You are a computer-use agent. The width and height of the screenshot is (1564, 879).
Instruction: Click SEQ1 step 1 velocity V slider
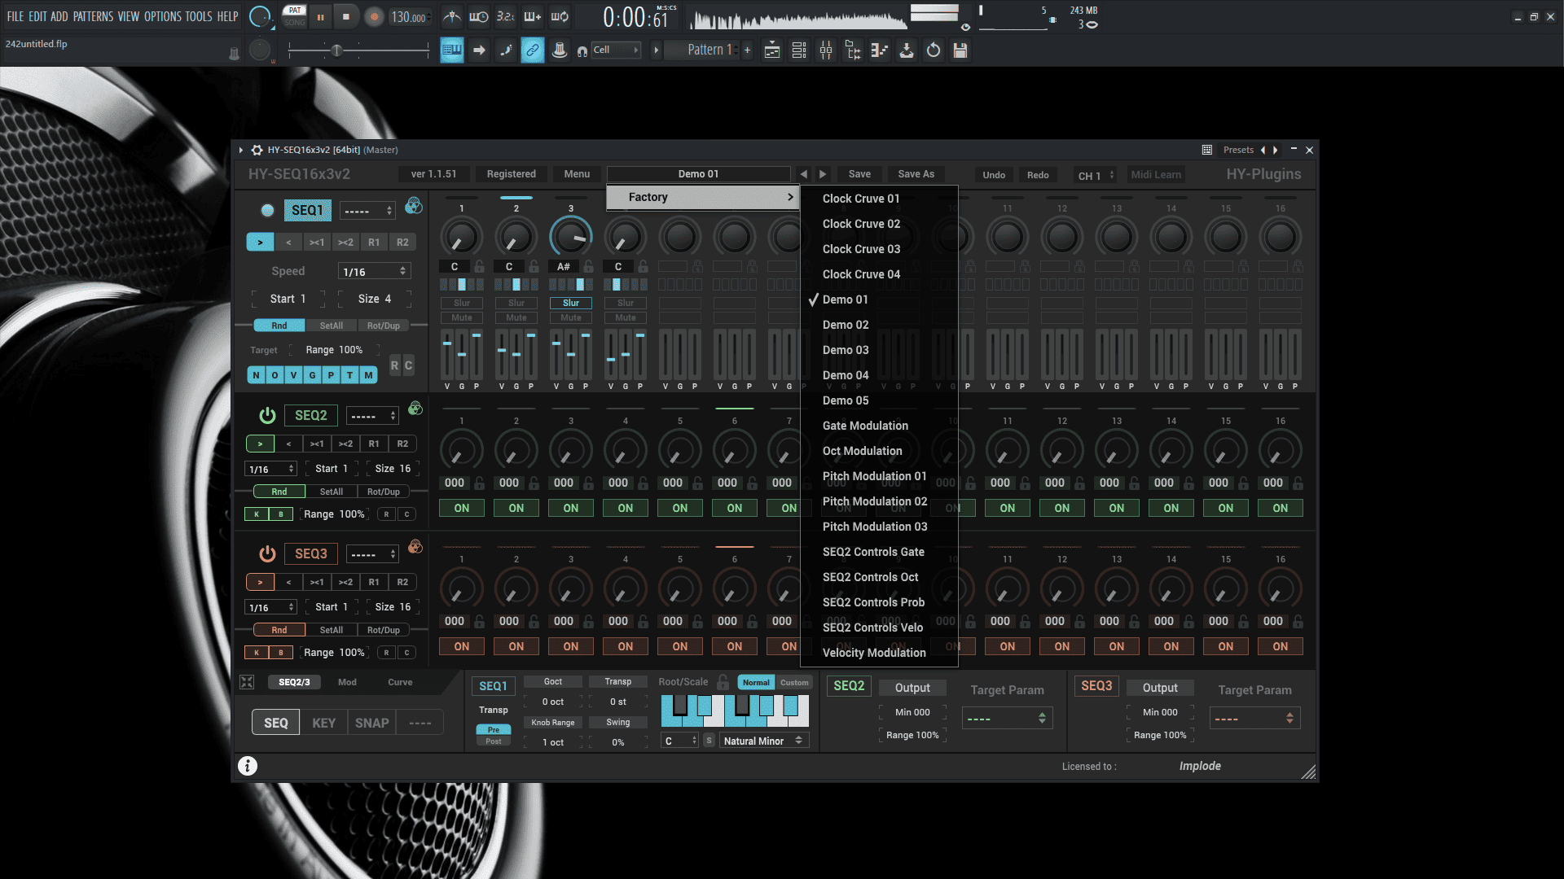[446, 355]
